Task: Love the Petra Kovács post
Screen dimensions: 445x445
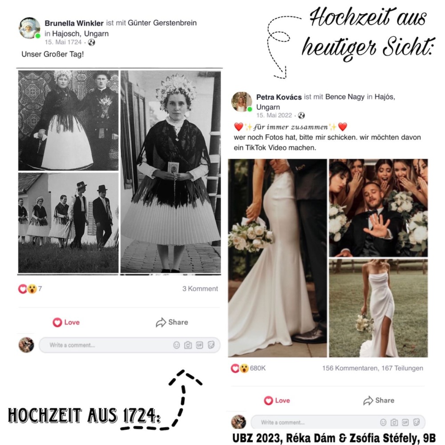Action: [x=277, y=400]
